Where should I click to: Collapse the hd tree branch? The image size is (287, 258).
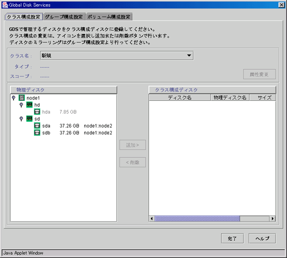click(x=22, y=105)
